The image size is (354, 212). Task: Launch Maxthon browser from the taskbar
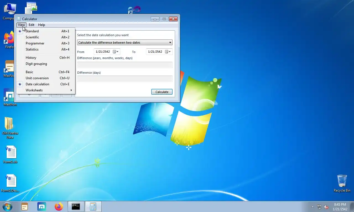pos(42,206)
